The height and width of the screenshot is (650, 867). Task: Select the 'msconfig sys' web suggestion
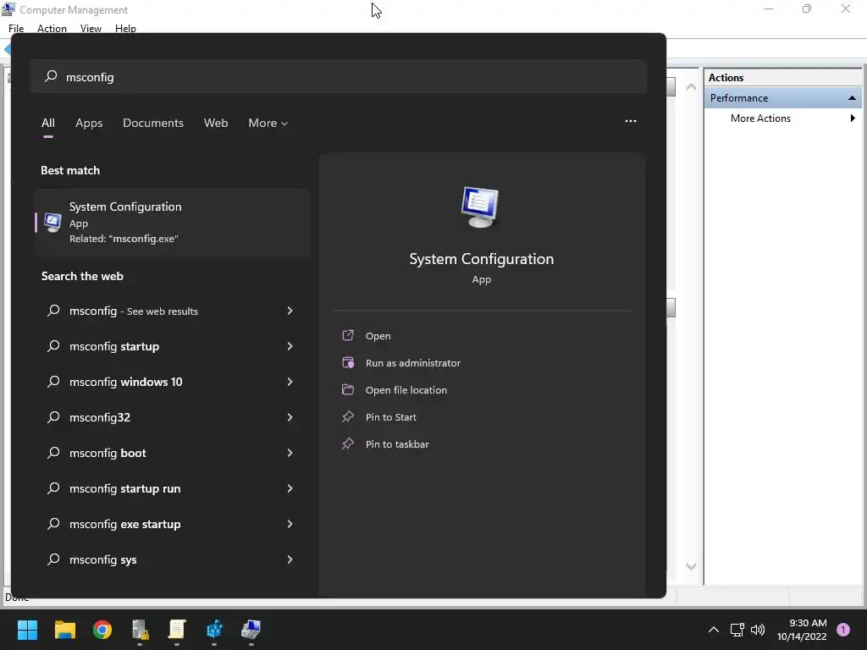coord(172,560)
